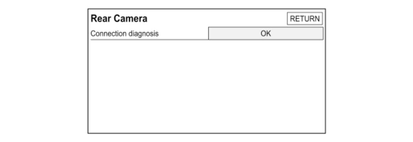Tap RETURN in the top-right corner

point(305,19)
